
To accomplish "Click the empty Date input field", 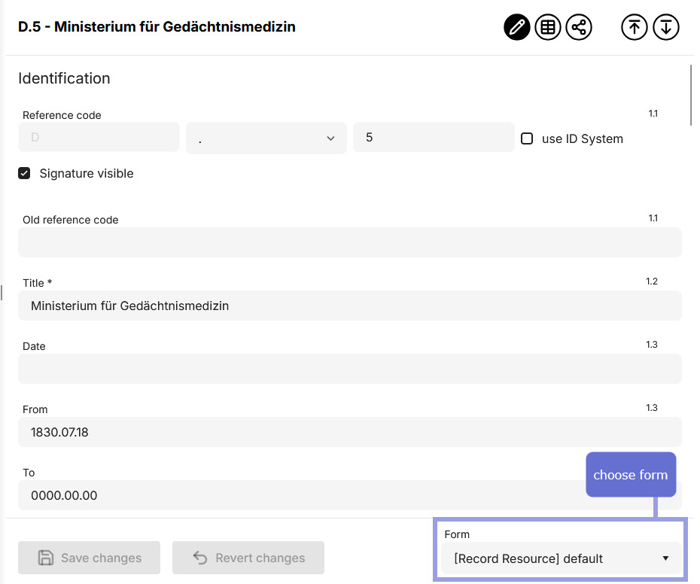I will coord(350,369).
